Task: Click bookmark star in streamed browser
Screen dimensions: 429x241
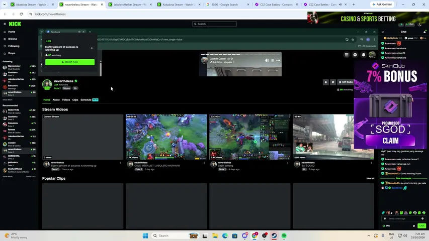Action: pos(353,40)
